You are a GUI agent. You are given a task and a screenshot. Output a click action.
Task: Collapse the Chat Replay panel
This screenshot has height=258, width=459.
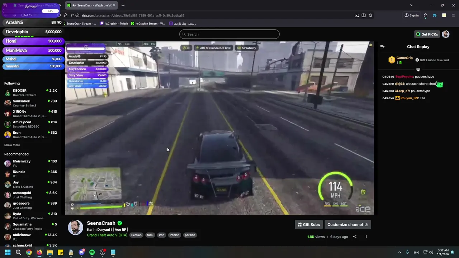pyautogui.click(x=382, y=47)
